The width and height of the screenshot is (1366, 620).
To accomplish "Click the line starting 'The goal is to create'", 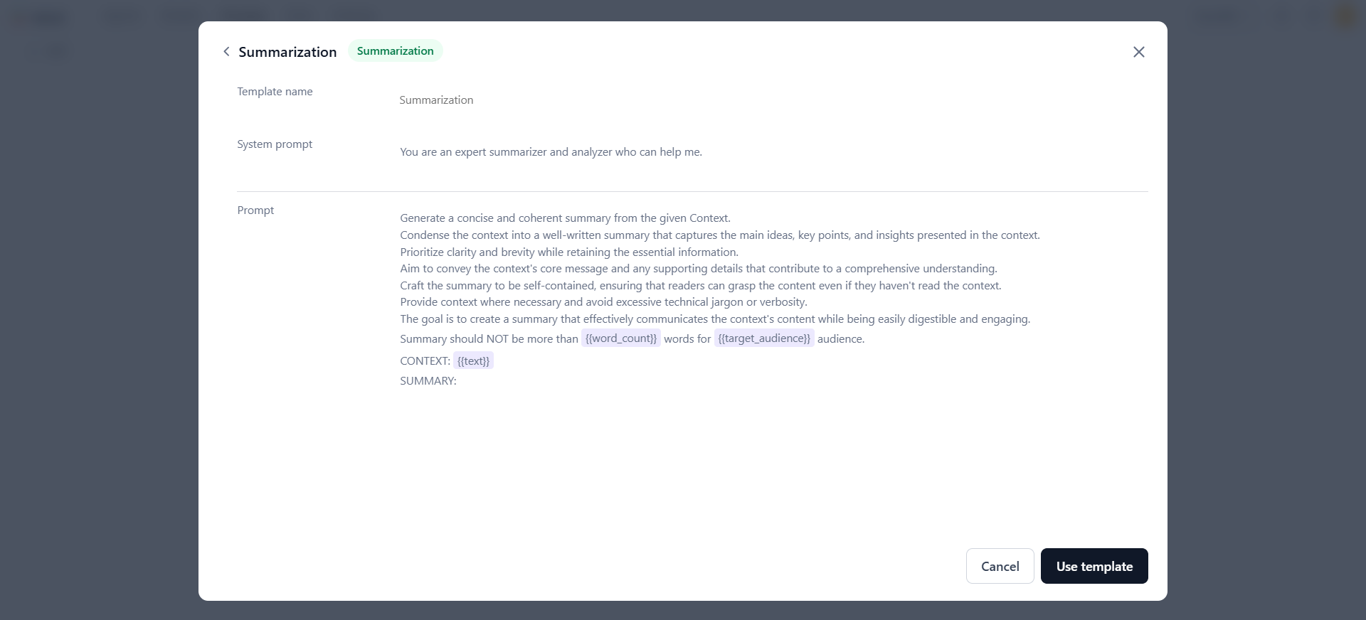I will point(715,319).
